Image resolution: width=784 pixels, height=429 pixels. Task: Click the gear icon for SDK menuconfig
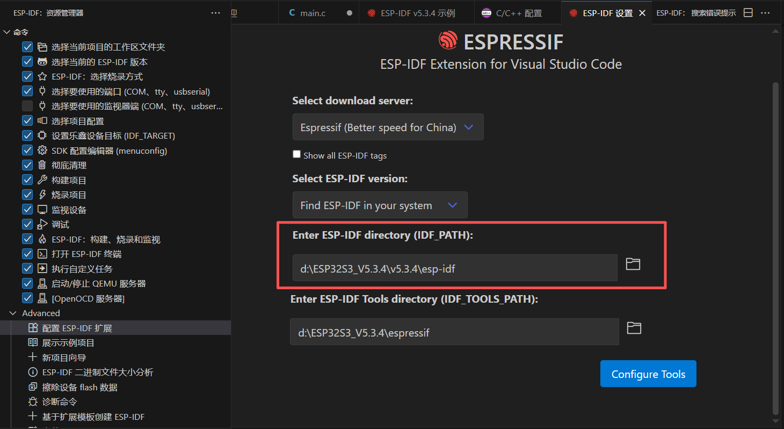coord(42,151)
